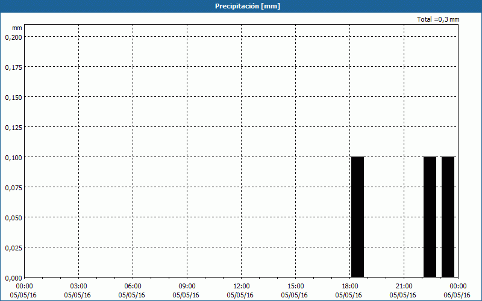The width and height of the screenshot is (482, 301).
Task: Click the 0,100 y-axis value
Action: coord(13,158)
